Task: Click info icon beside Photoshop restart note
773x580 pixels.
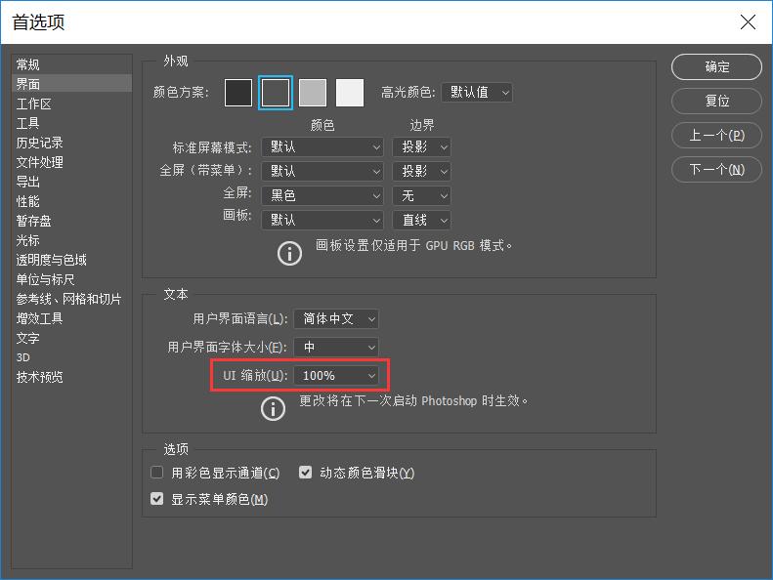Action: pos(273,408)
